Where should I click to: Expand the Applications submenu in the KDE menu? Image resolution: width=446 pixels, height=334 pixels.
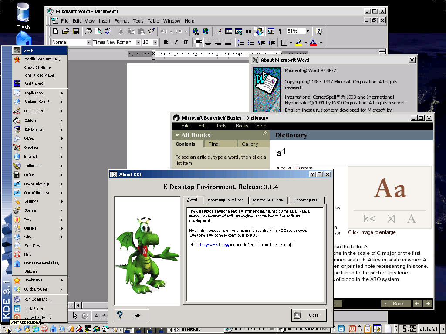pos(40,93)
